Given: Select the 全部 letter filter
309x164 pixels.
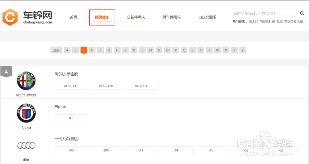Looking at the screenshot, I should 56,50.
